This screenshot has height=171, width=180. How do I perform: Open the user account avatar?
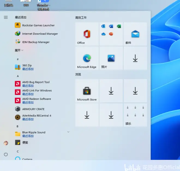coord(6,143)
